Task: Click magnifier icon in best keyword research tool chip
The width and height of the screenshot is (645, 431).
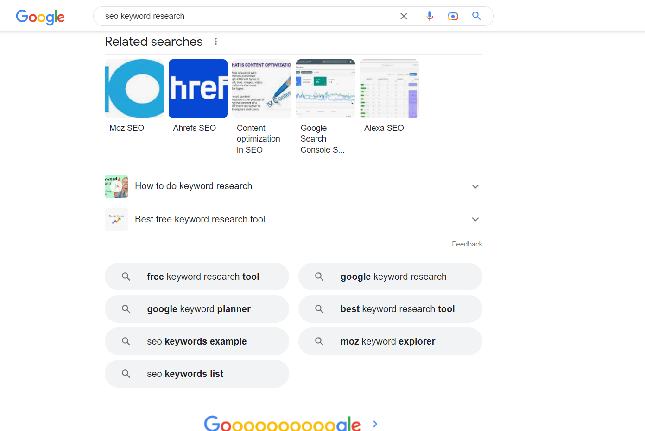Action: [319, 309]
